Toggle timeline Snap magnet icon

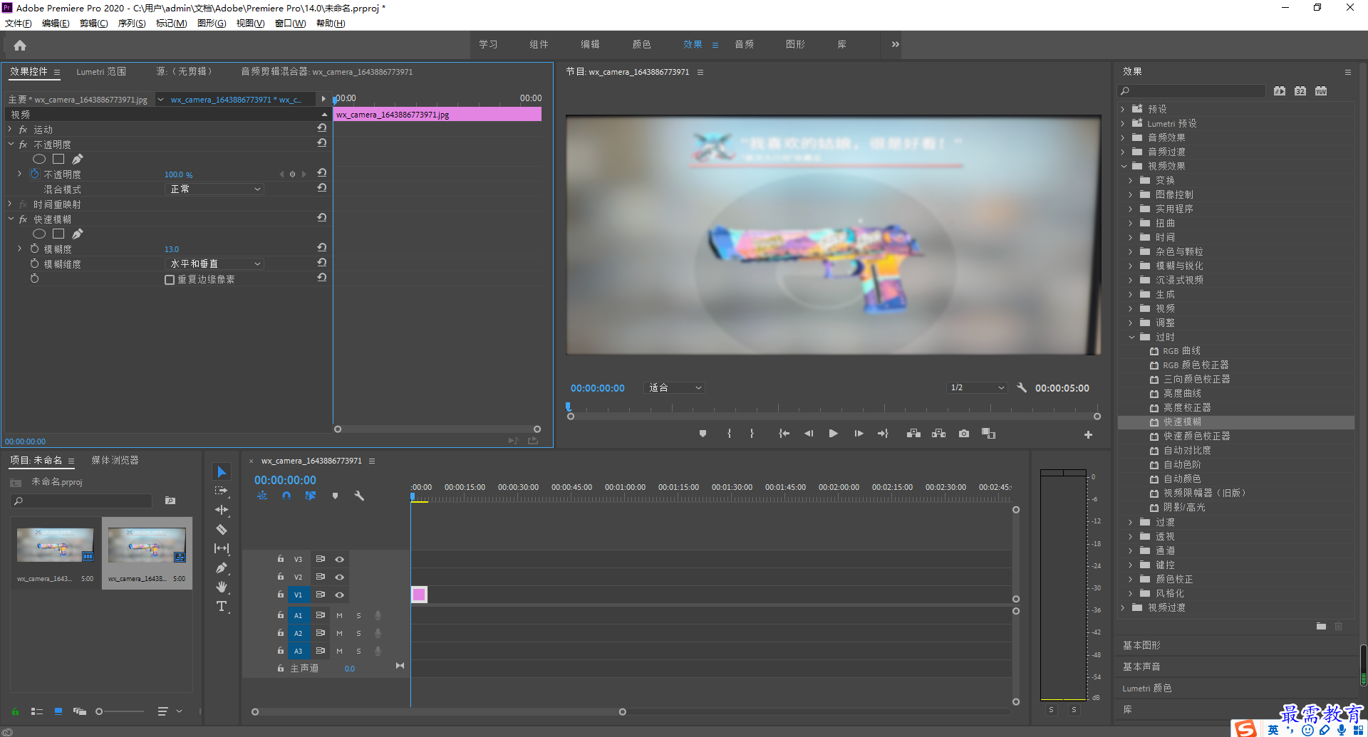[286, 496]
